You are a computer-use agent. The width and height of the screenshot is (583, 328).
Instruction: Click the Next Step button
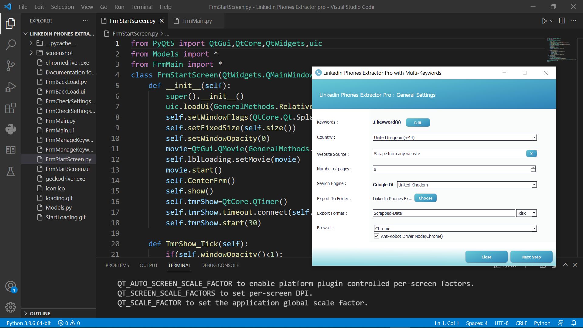(x=531, y=257)
